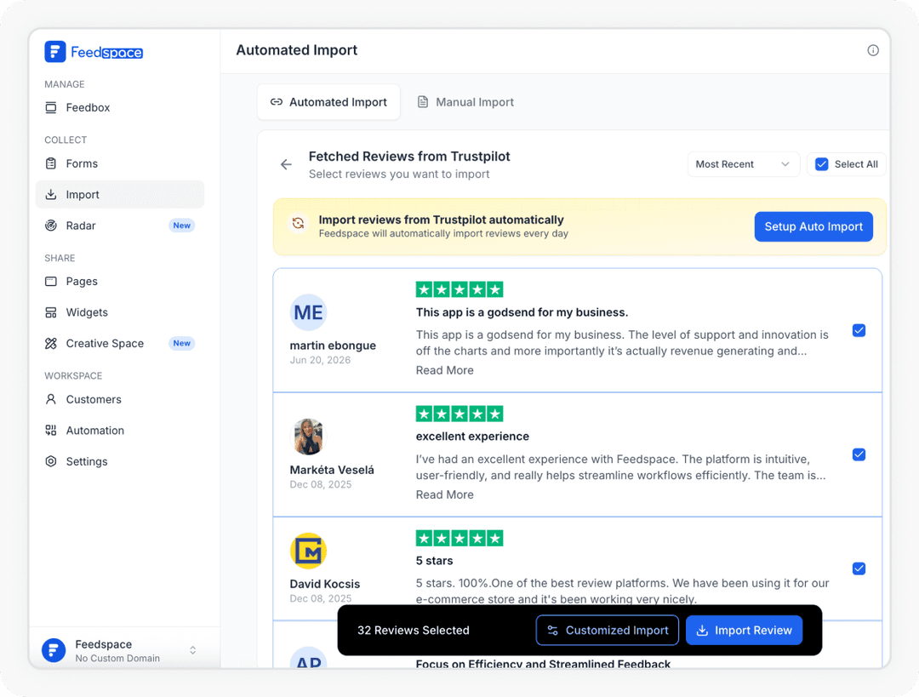Click the Feedbox inbox icon
Viewport: 919px width, 697px height.
51,107
